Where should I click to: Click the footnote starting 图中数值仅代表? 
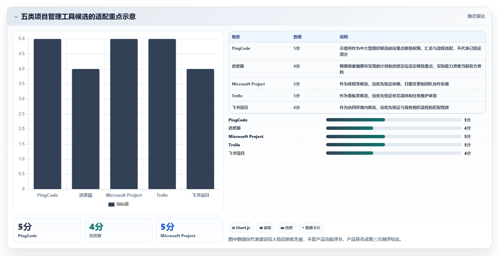(315, 240)
